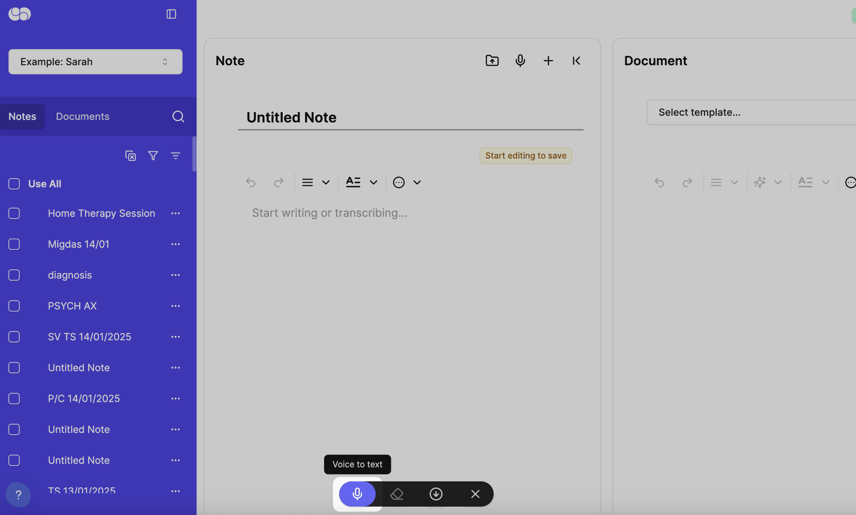Click the AI sparkle icon in Document toolbar
The width and height of the screenshot is (856, 515).
(760, 182)
